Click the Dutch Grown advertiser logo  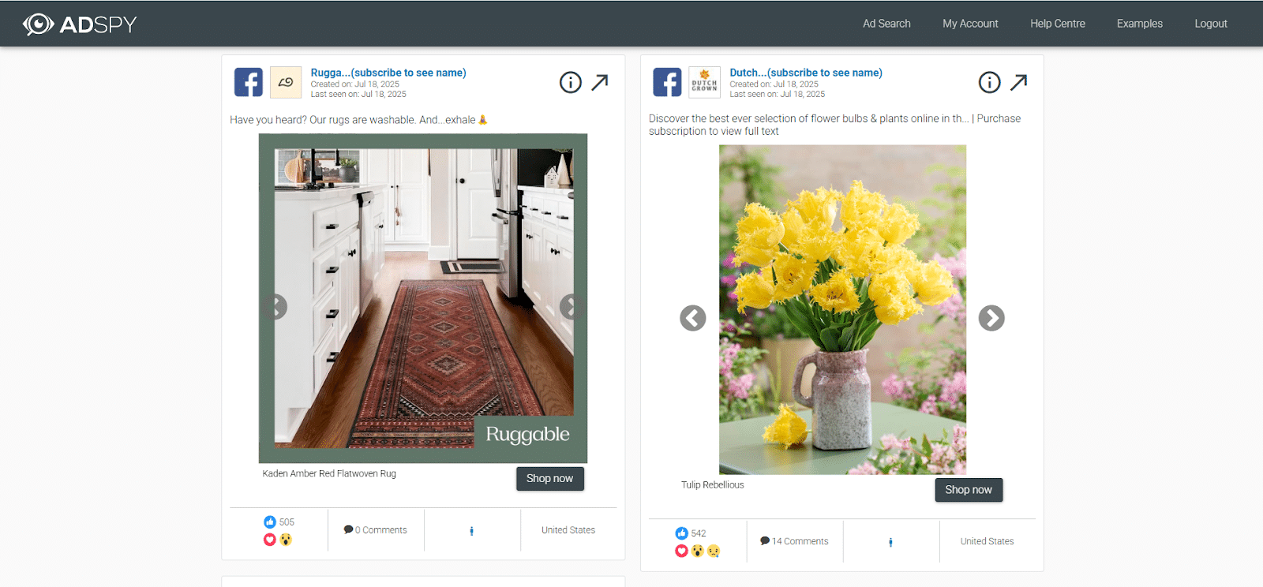[x=705, y=82]
